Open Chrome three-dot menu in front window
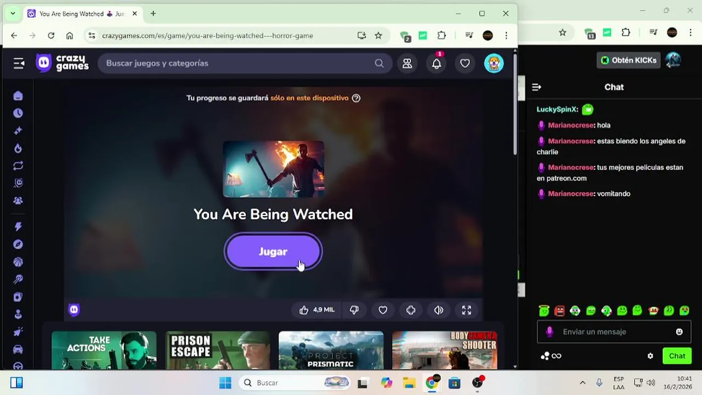Viewport: 702px width, 395px height. click(506, 36)
